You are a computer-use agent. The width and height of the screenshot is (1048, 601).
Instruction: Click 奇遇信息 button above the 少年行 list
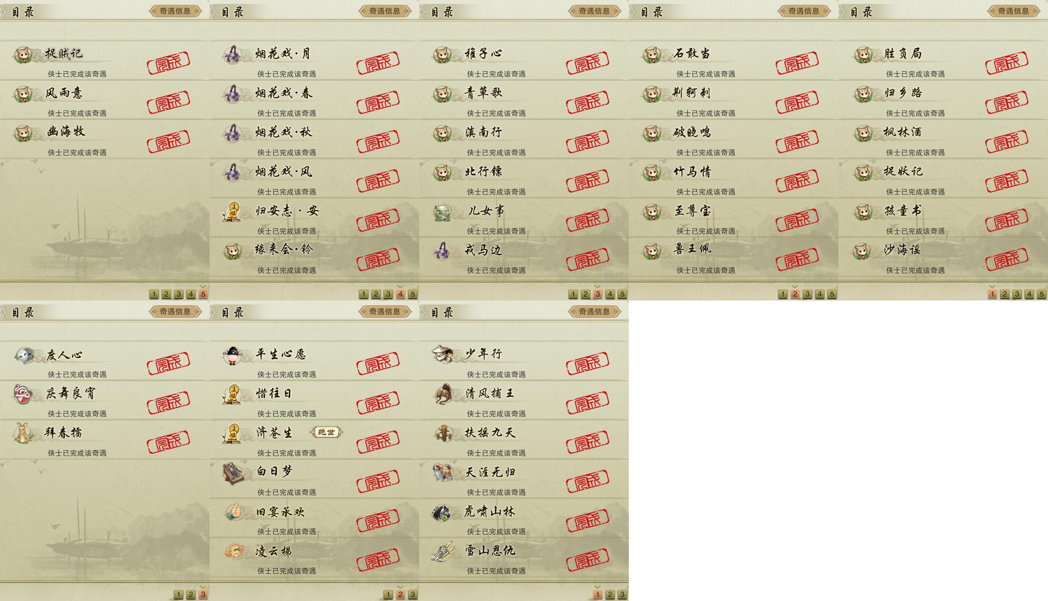tap(594, 311)
